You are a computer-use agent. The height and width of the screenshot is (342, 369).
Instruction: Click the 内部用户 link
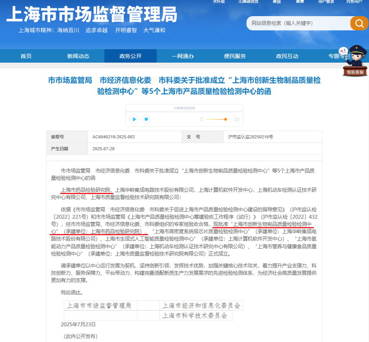pyautogui.click(x=354, y=2)
